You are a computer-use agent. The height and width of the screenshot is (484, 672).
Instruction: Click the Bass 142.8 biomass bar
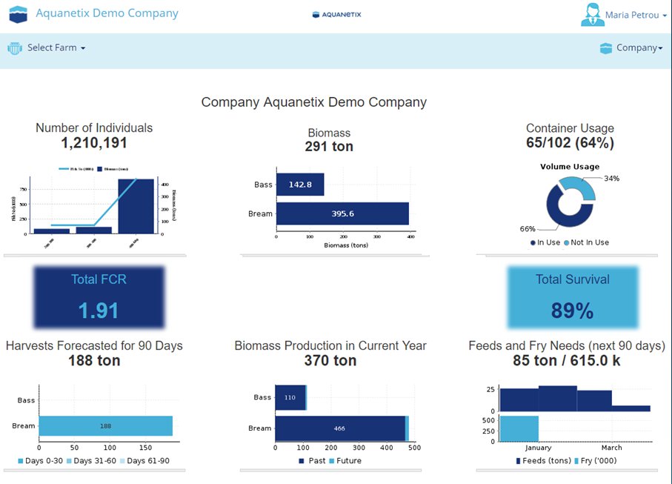click(300, 185)
